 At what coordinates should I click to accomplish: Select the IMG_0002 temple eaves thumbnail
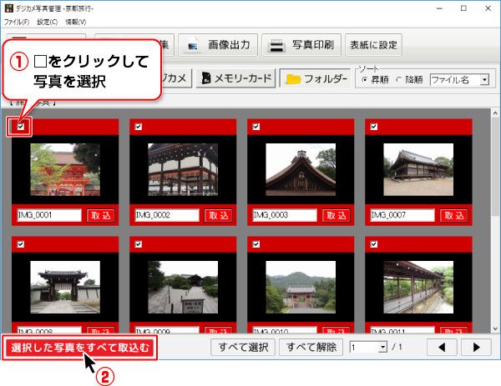coord(183,169)
